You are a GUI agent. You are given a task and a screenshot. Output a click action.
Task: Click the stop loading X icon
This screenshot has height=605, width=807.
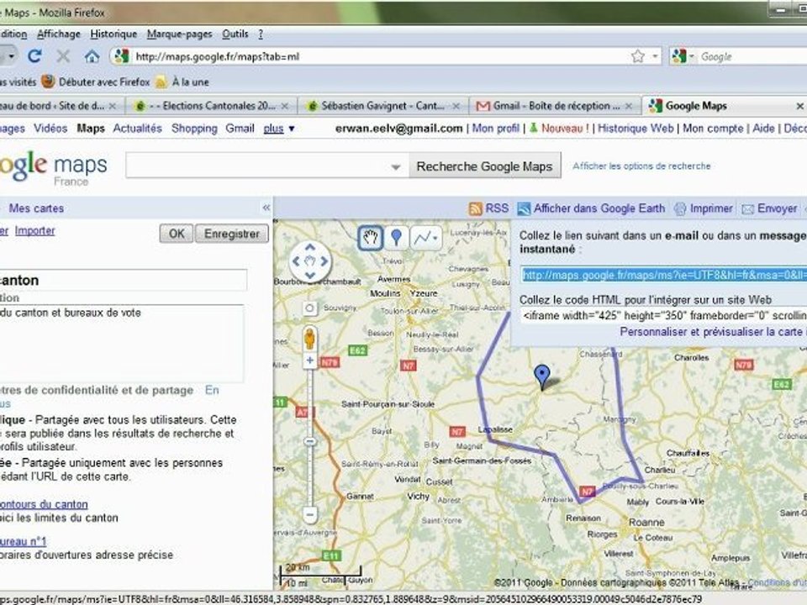[63, 56]
